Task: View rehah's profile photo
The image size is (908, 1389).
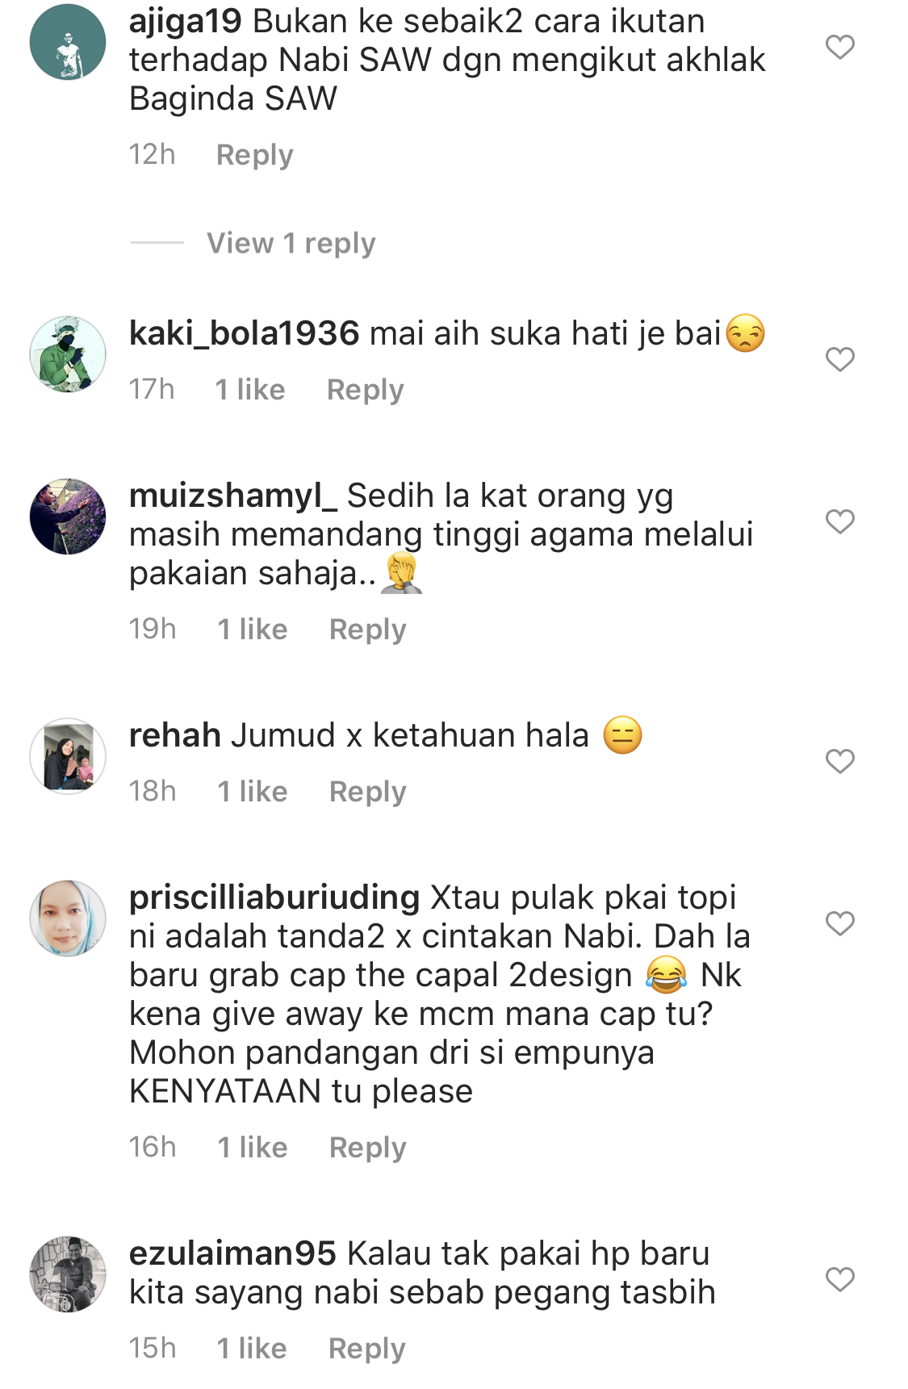Action: click(68, 756)
